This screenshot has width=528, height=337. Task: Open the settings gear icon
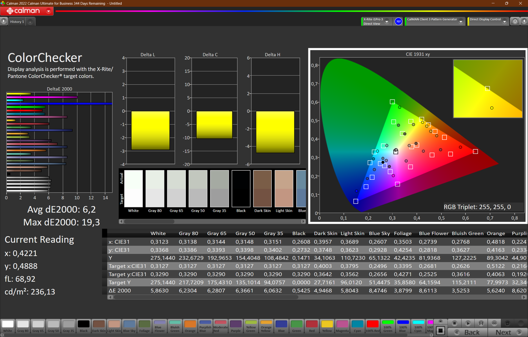pyautogui.click(x=515, y=21)
